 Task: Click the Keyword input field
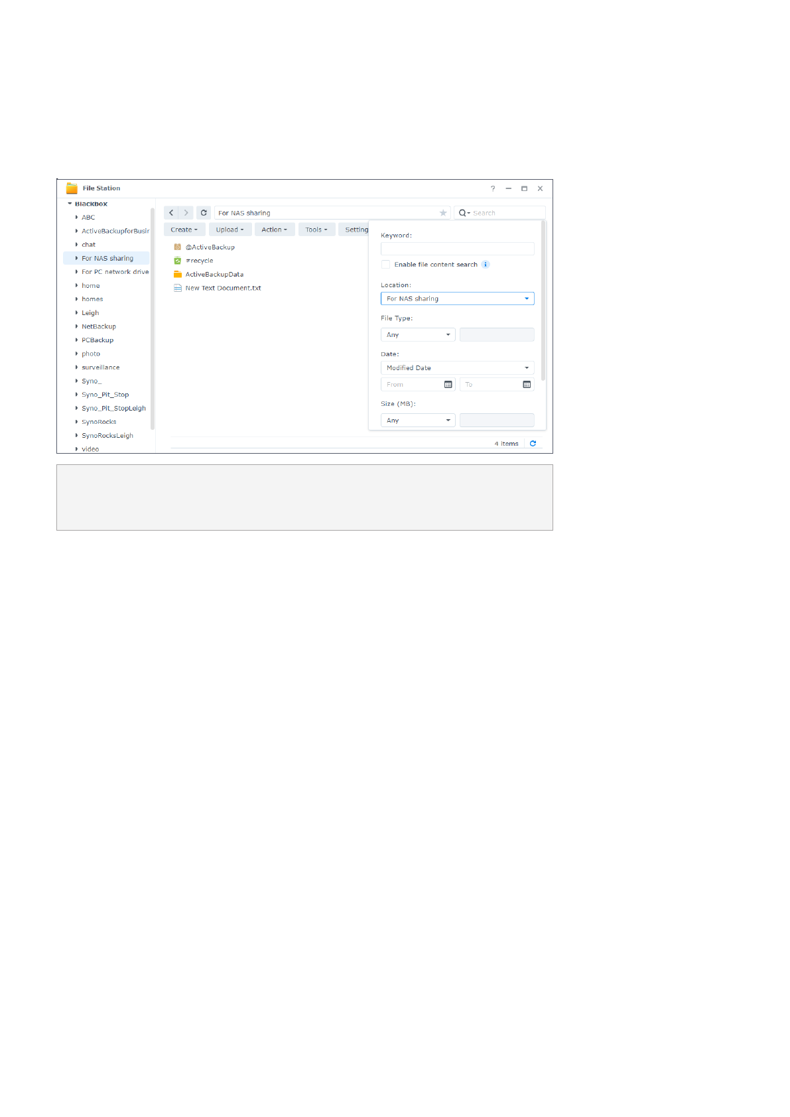click(457, 249)
